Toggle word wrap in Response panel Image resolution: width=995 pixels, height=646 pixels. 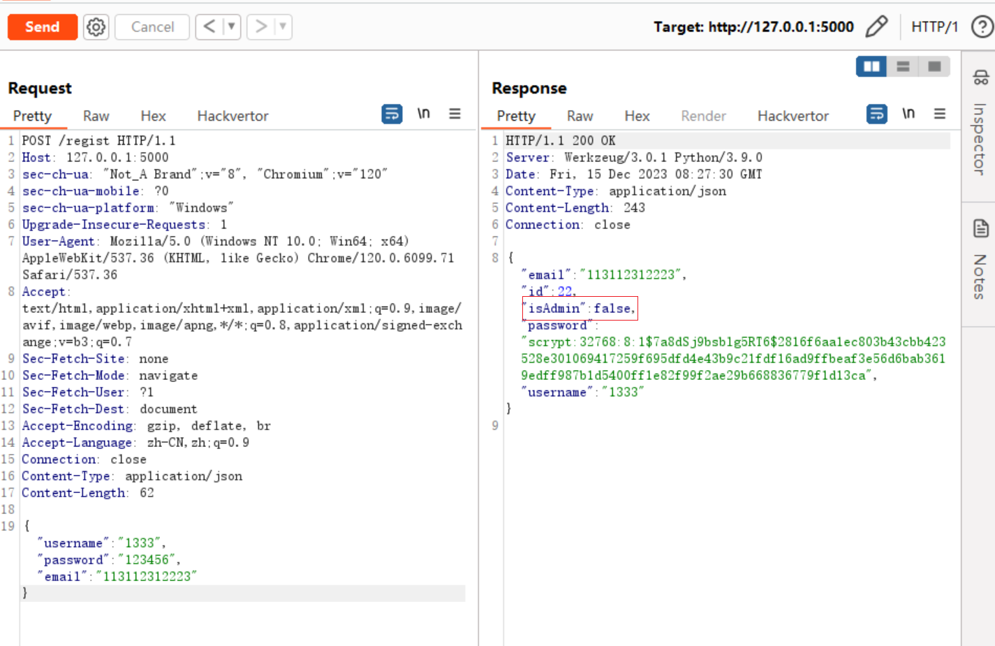tap(876, 113)
